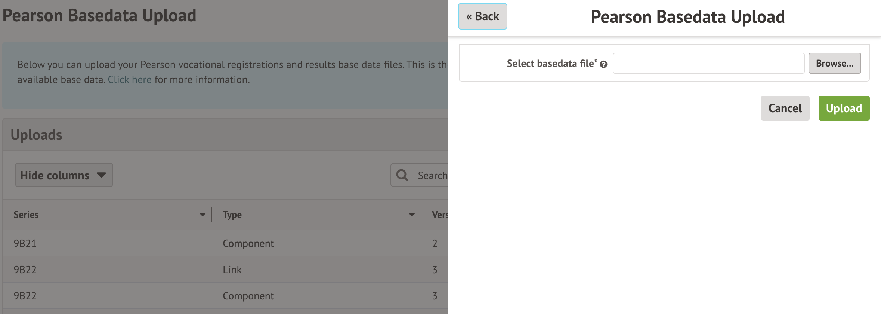Image resolution: width=881 pixels, height=314 pixels.
Task: Open the Hide columns dropdown
Action: tap(64, 175)
